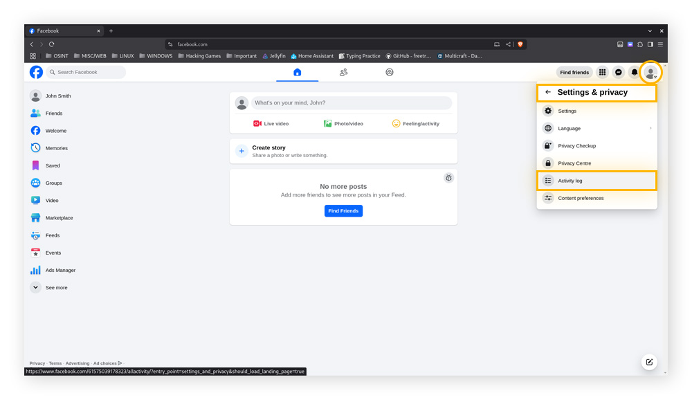
Task: Click the Advertising footer link
Action: point(78,363)
